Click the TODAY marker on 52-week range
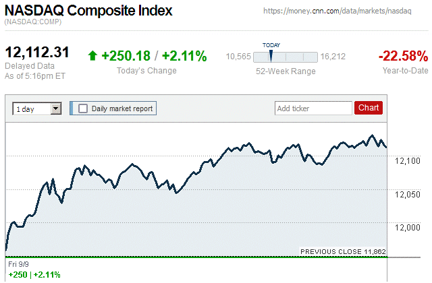 (271, 54)
